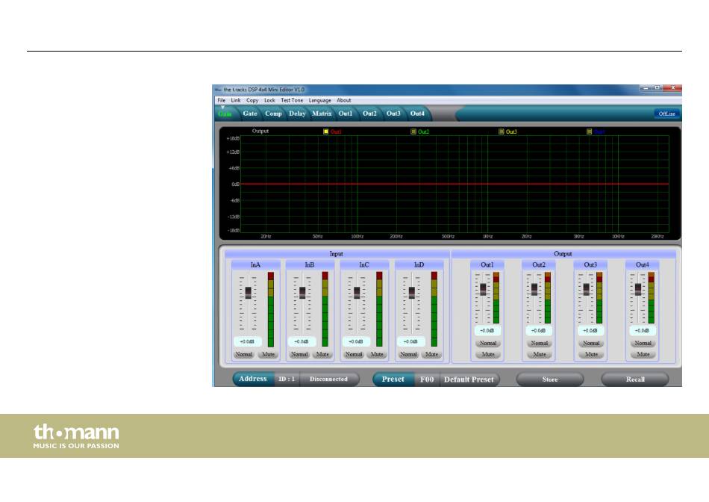Click the OffLine status button
Screen dimensions: 709x502
(x=666, y=114)
